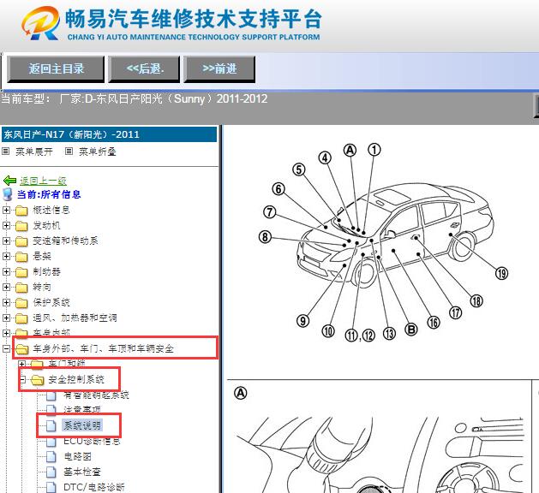Click the folder icon for 通风、加热器和空调
Viewport: 539px width, 493px height.
[x=21, y=318]
